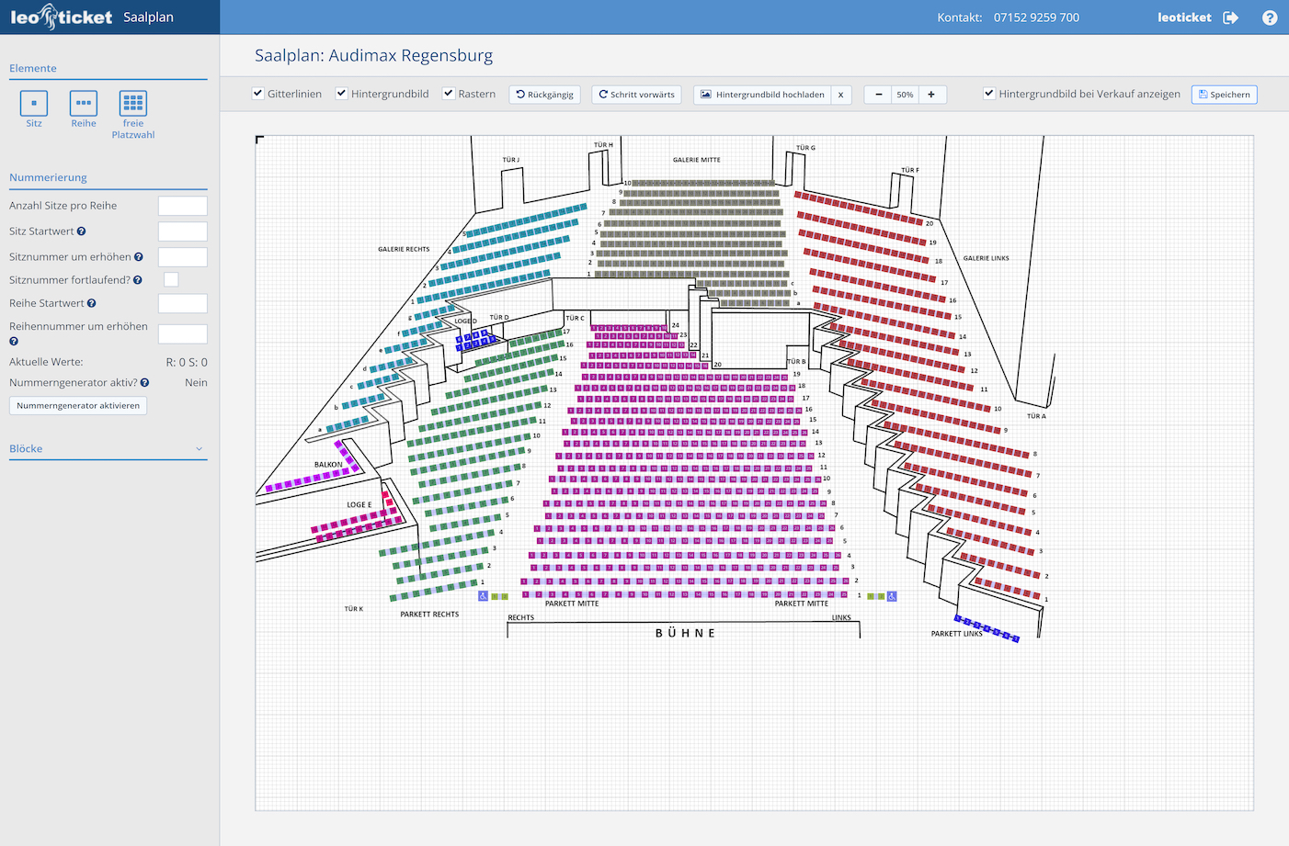
Task: Click Nummerngenerator aktivieren button
Action: tap(78, 405)
